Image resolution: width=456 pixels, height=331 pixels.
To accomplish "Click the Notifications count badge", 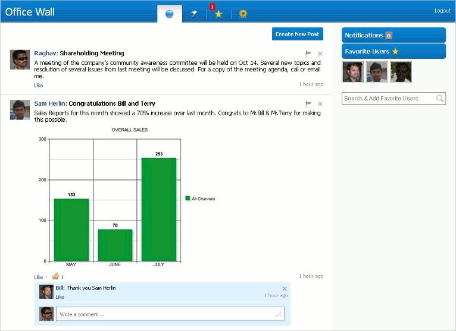I will pyautogui.click(x=389, y=36).
